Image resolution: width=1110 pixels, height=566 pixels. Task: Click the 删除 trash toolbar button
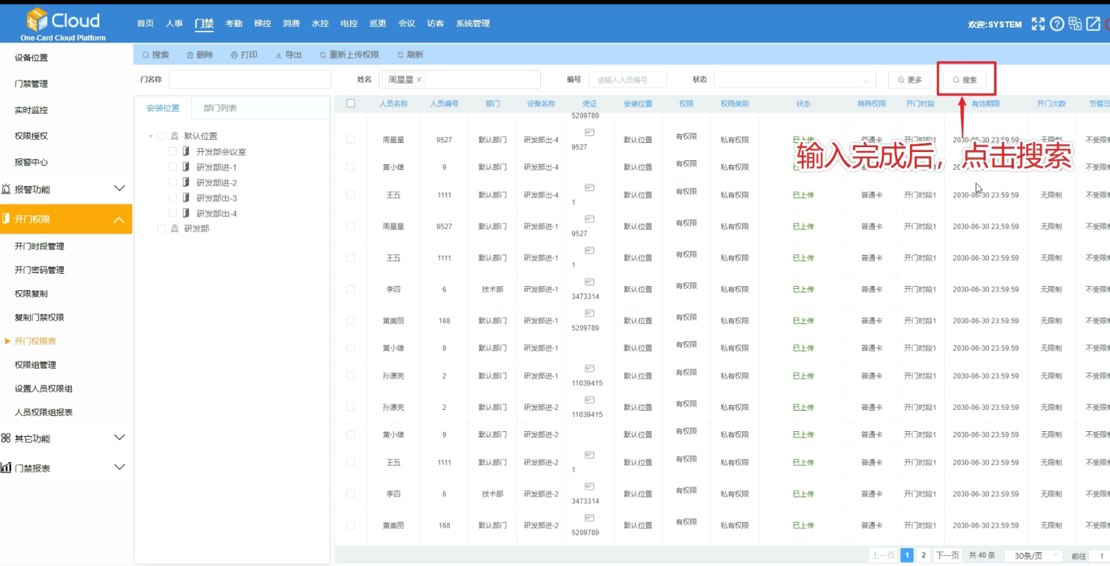[200, 55]
